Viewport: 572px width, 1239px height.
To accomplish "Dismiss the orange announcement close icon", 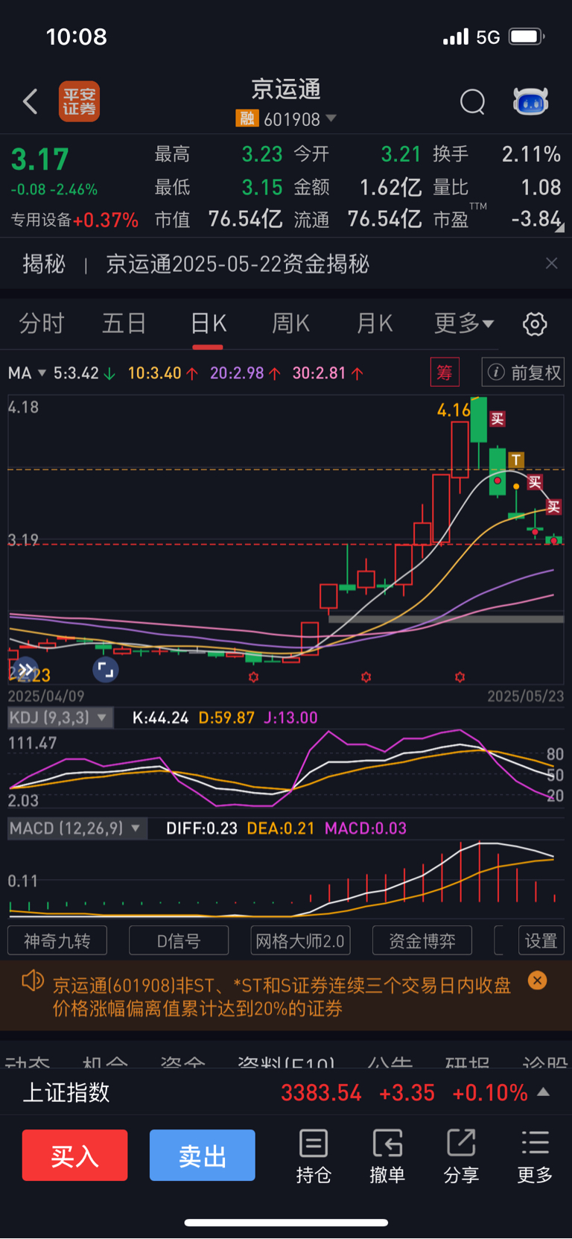I will coord(537,980).
